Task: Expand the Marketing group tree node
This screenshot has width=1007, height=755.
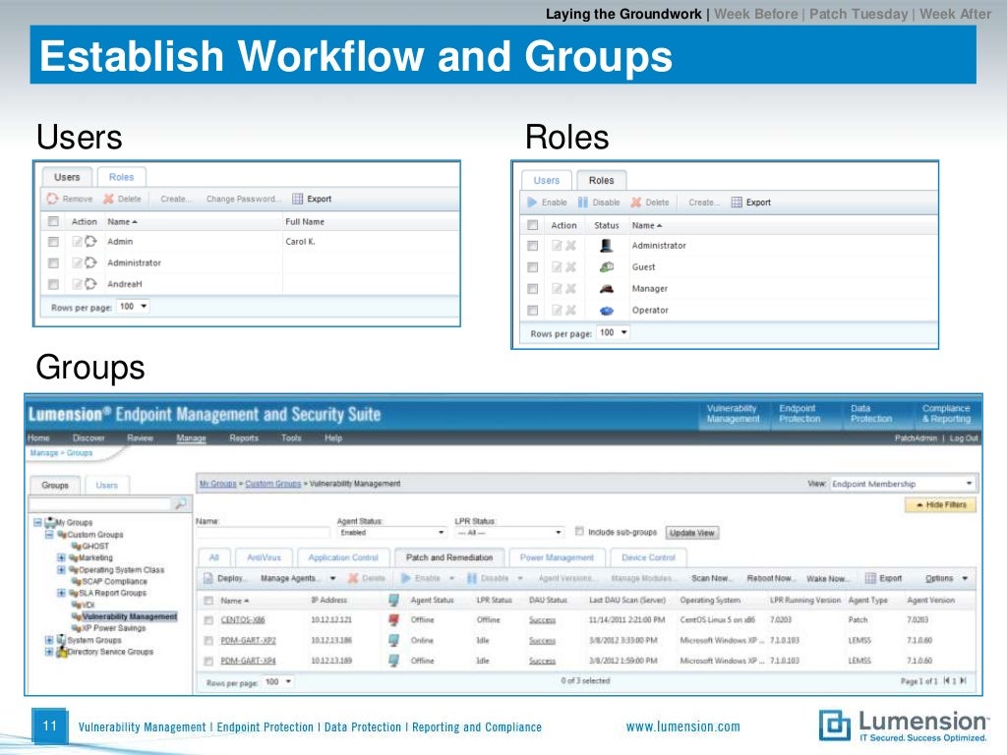Action: [61, 557]
